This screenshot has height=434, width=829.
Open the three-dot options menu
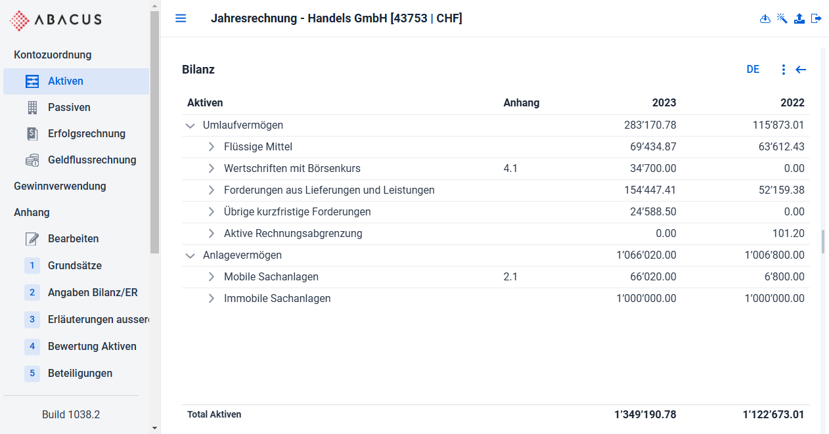click(x=783, y=70)
